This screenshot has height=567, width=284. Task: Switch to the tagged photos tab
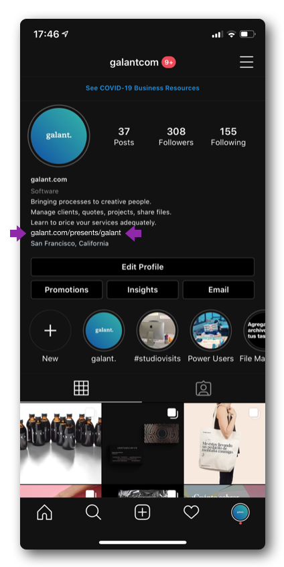(204, 388)
